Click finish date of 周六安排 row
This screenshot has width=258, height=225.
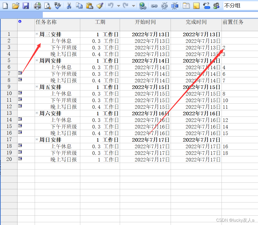coord(196,113)
